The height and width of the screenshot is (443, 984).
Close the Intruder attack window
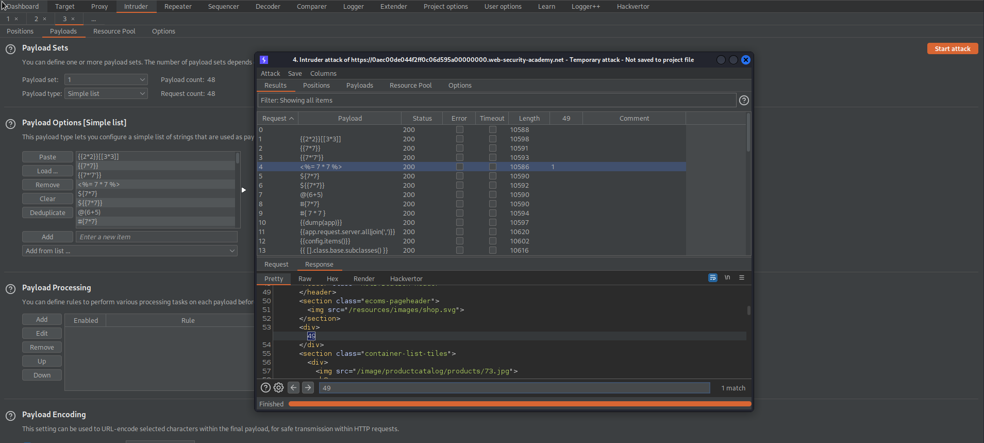(746, 60)
